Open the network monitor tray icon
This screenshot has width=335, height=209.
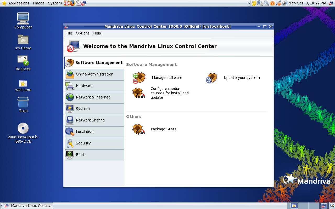point(260,3)
